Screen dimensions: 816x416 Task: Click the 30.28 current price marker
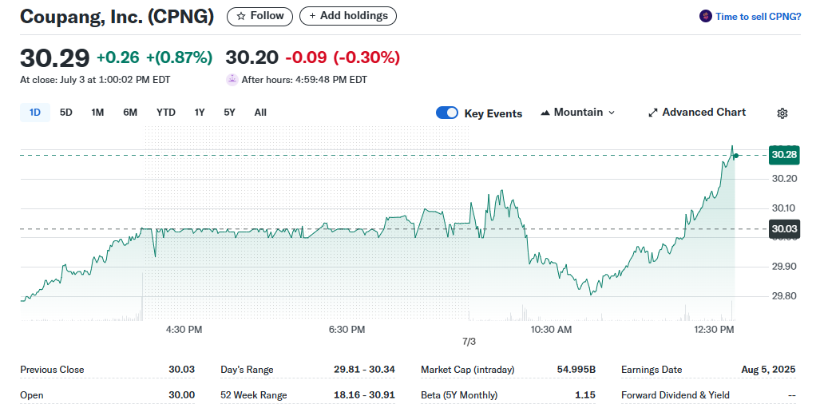[784, 155]
